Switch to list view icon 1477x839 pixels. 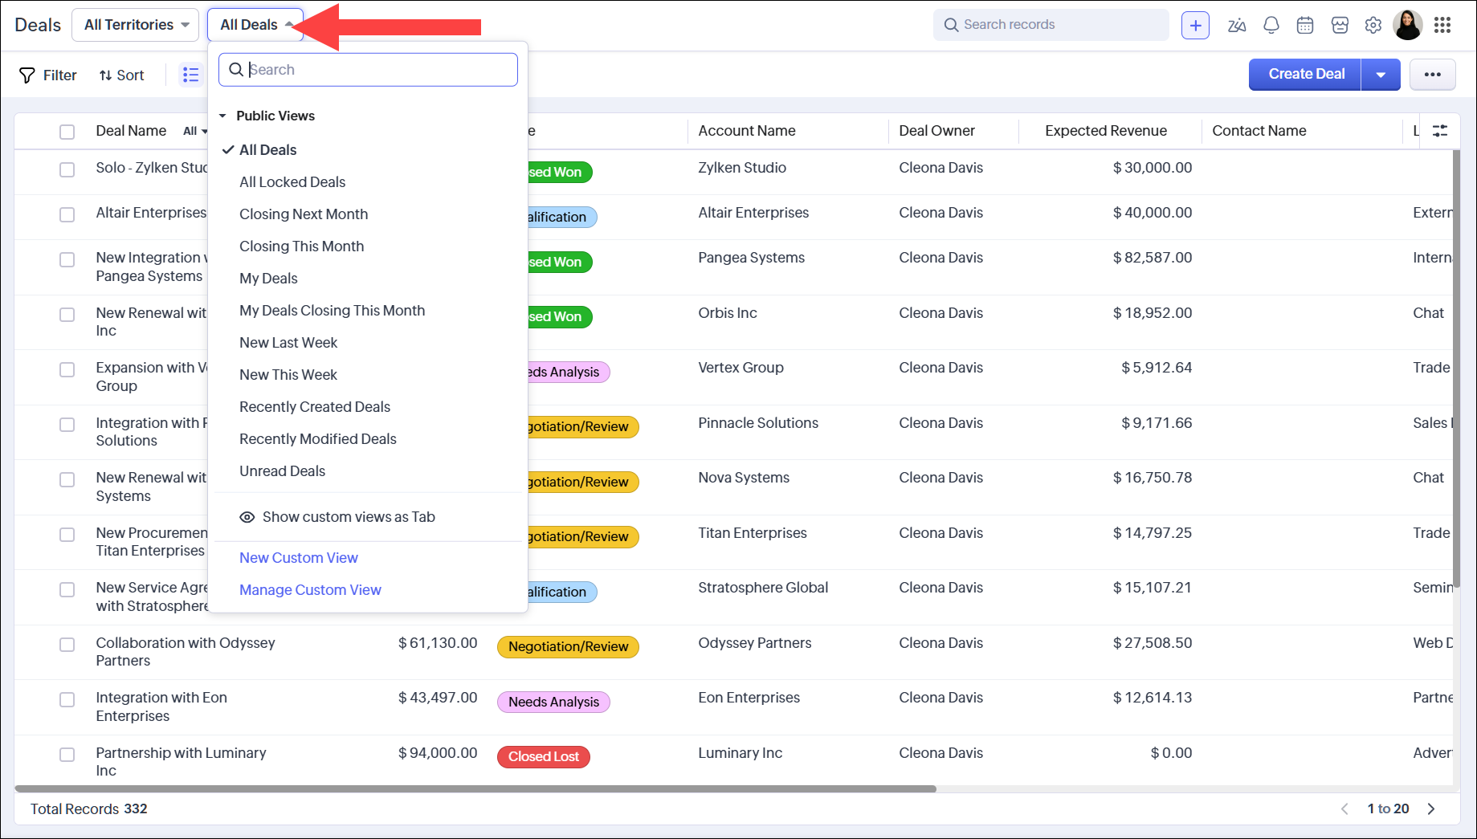tap(190, 75)
